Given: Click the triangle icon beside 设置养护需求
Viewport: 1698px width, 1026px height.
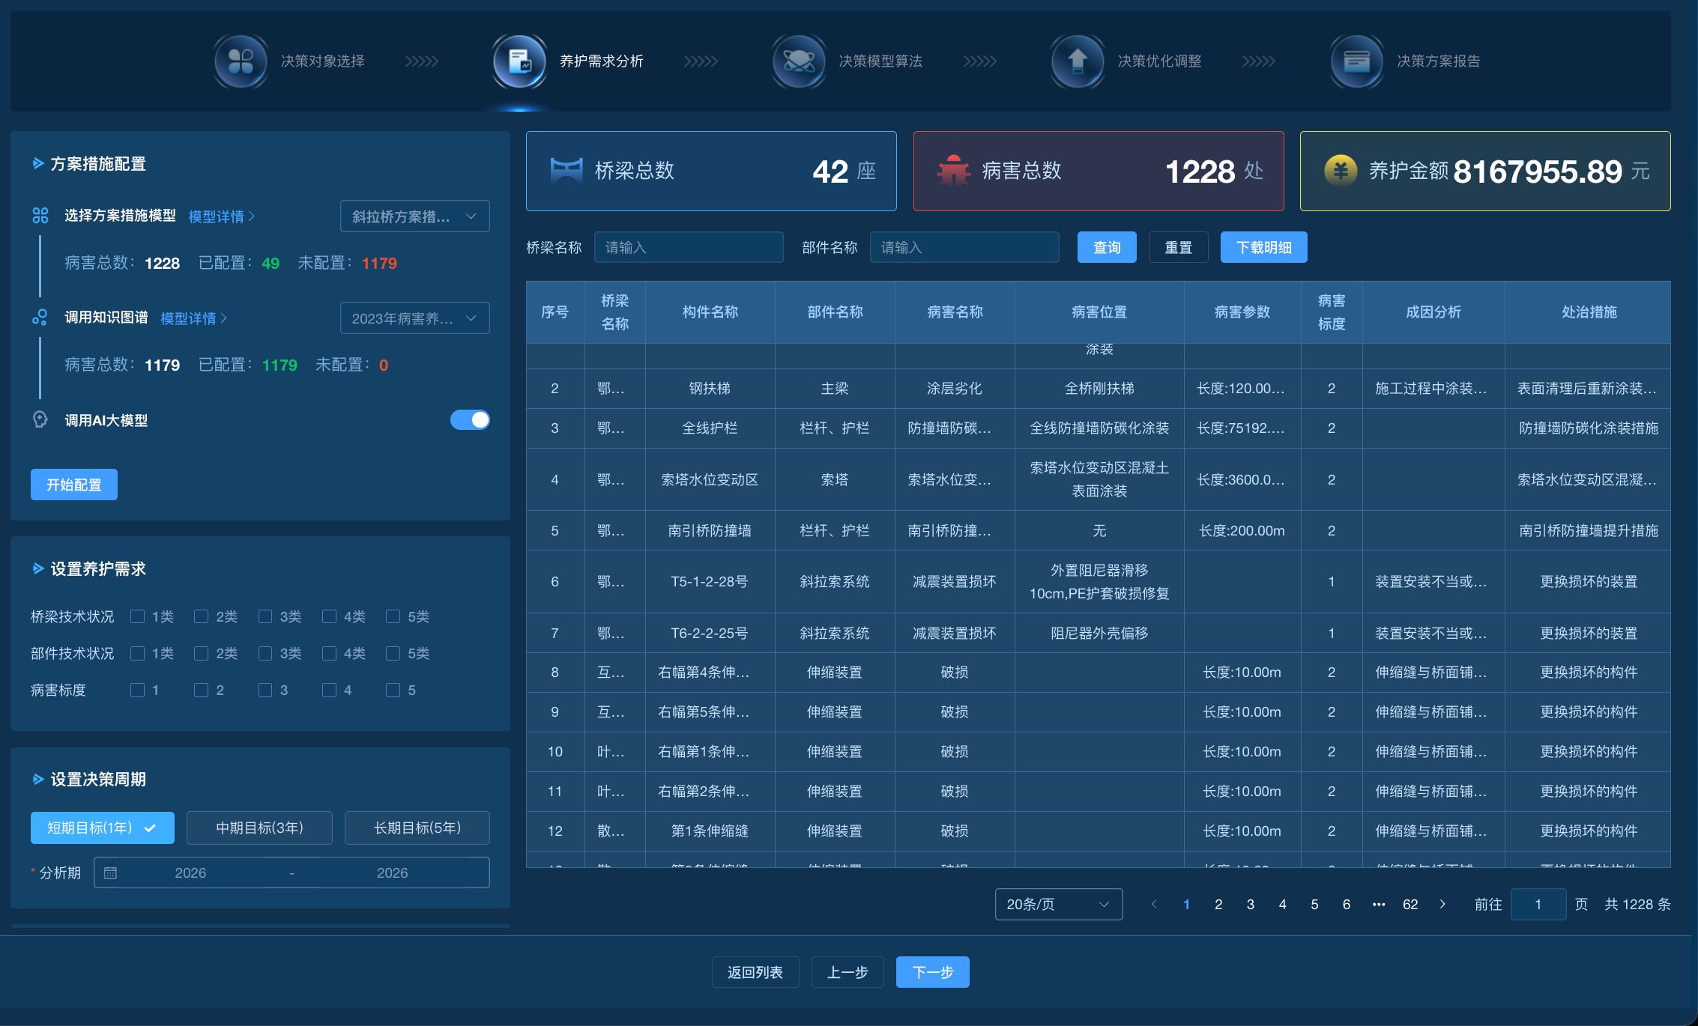Looking at the screenshot, I should point(38,568).
